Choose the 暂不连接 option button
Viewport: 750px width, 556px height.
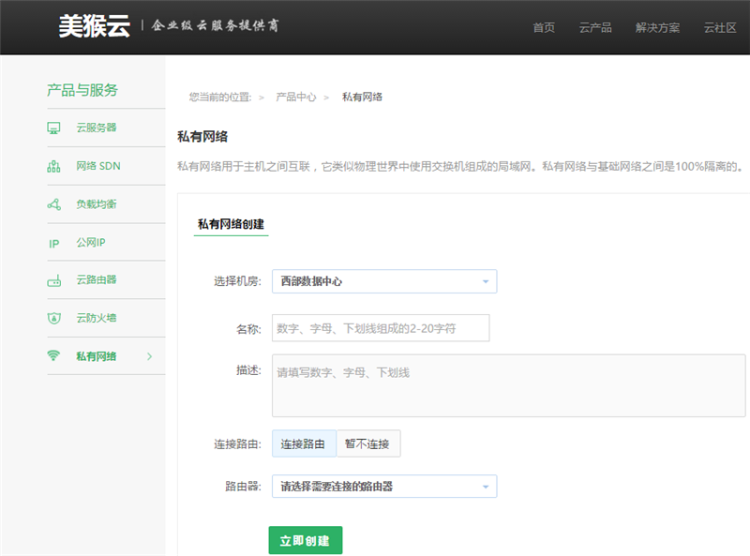[368, 443]
